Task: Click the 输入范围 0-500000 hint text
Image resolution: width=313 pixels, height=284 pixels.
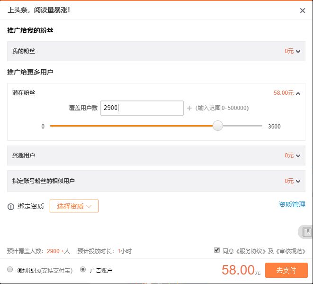Action: point(222,108)
